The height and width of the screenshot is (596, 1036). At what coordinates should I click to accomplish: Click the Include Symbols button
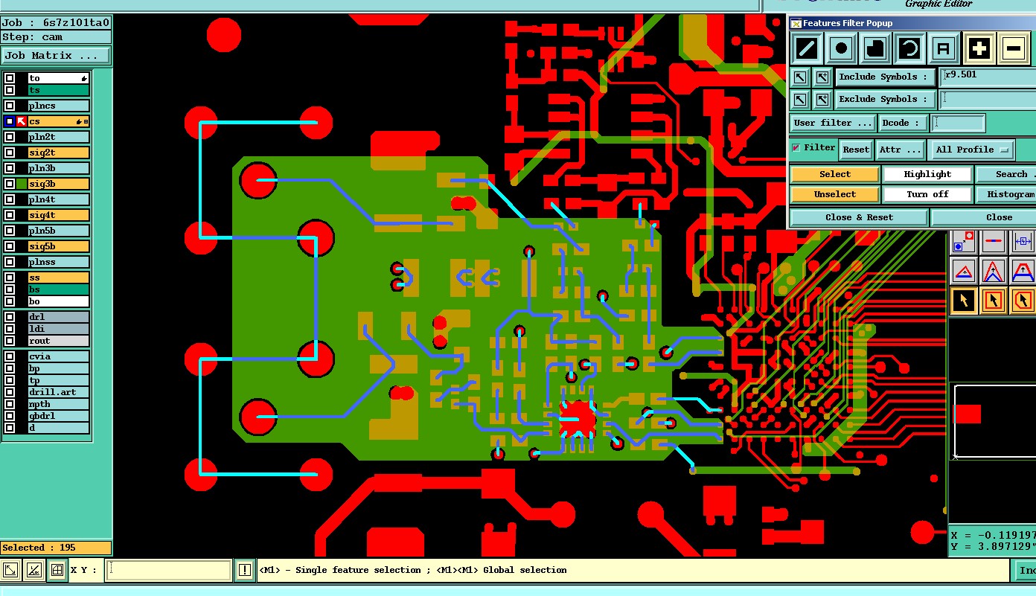884,77
